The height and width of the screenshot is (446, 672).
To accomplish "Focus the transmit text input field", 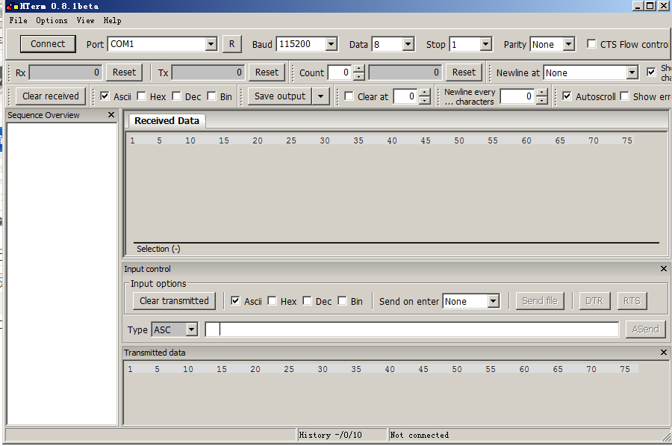I will [x=412, y=329].
